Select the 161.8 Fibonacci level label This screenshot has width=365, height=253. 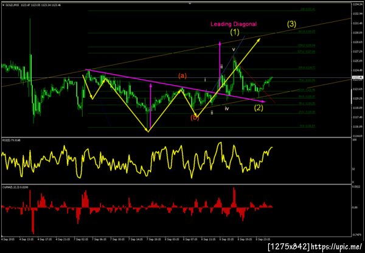click(307, 31)
